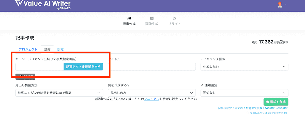This screenshot has height=132, width=305.
Task: Click the music note icon beside 通知設定
Action: [x=202, y=85]
